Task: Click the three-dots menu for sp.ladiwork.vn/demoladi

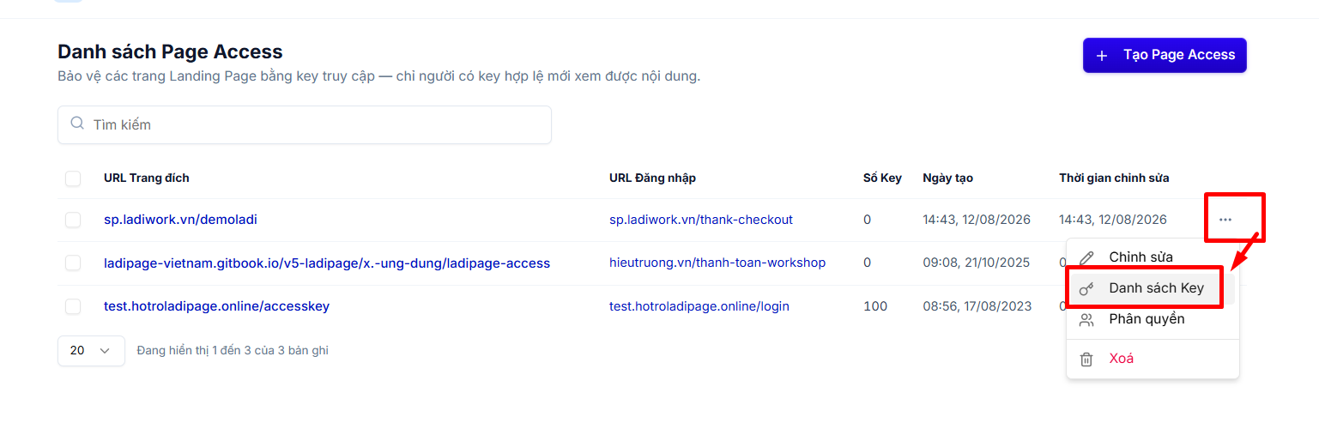Action: tap(1225, 220)
